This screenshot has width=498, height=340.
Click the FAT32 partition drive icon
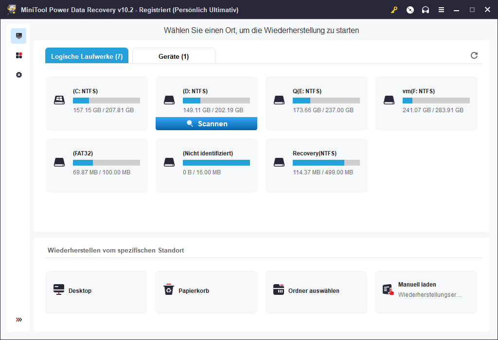(x=59, y=162)
